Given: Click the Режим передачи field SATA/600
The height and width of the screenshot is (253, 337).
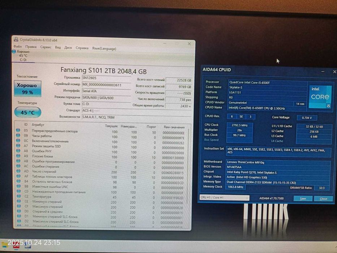Looking at the screenshot, I should 107,98.
